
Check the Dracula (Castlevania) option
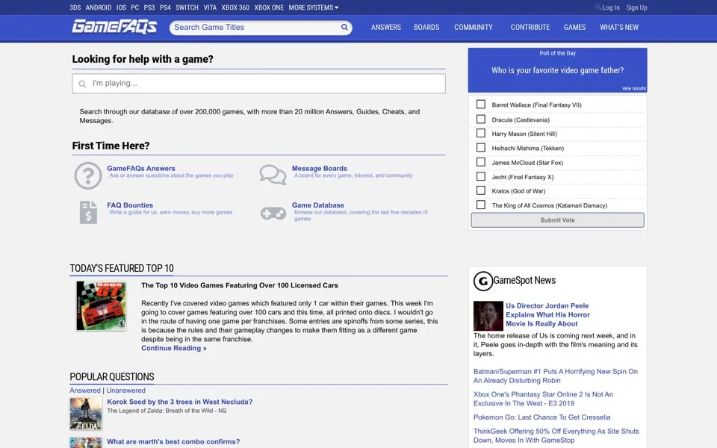click(480, 119)
